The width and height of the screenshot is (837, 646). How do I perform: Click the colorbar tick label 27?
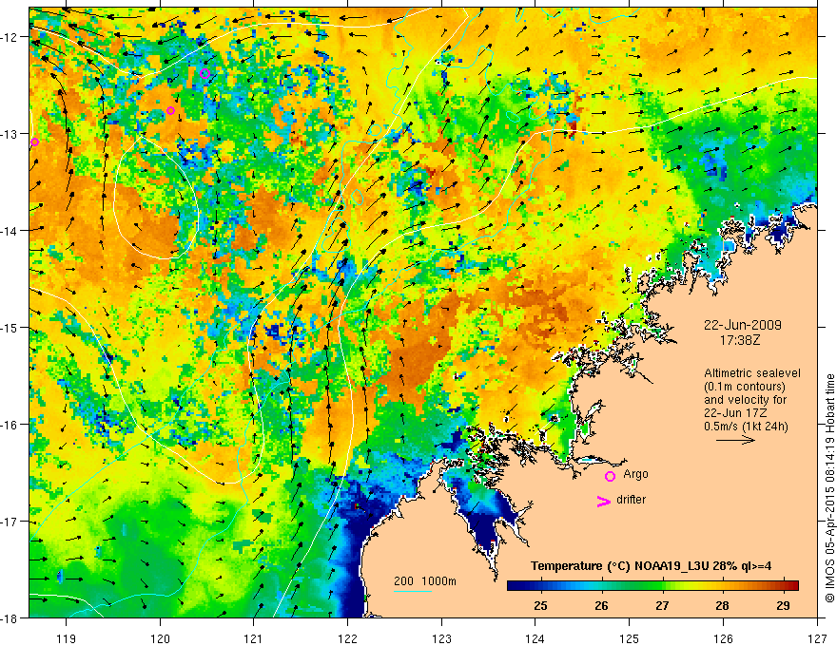click(x=662, y=606)
